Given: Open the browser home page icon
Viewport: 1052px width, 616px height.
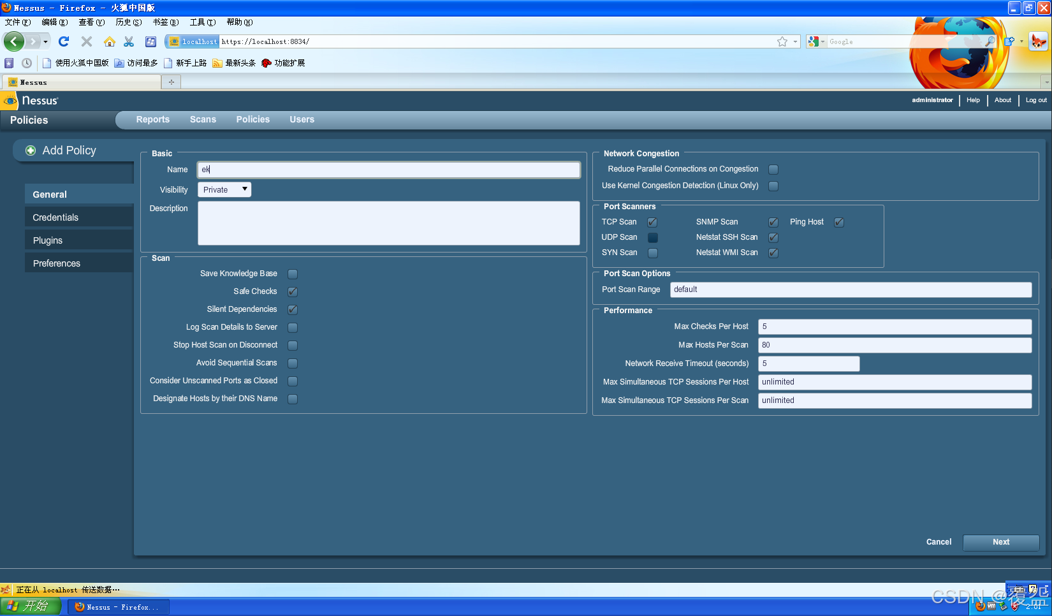Looking at the screenshot, I should click(110, 41).
